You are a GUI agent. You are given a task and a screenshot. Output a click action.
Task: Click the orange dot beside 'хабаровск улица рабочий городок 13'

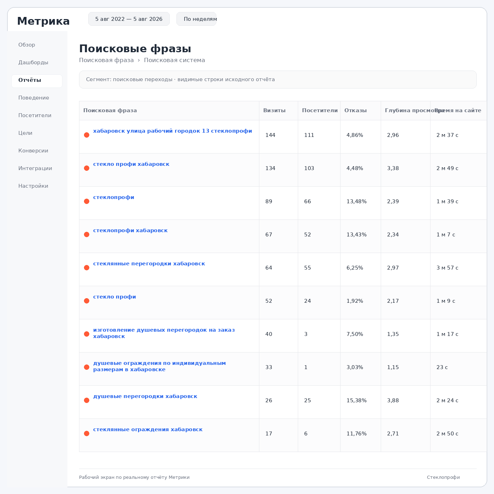pyautogui.click(x=86, y=135)
